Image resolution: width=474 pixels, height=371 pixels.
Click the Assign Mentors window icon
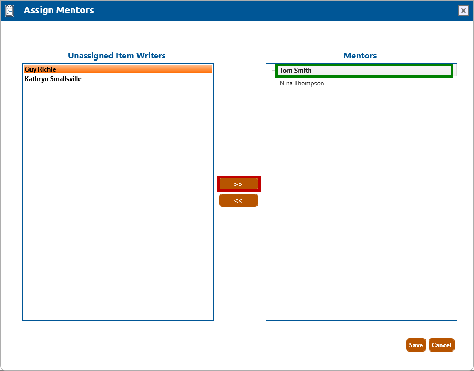[x=9, y=11]
